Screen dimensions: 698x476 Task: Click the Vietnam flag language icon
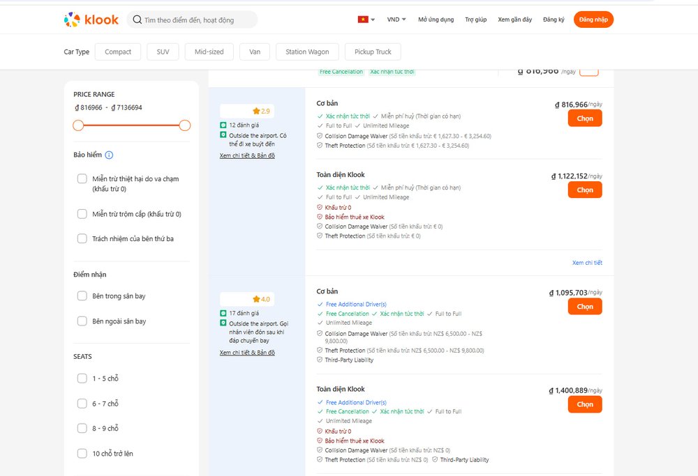click(363, 20)
